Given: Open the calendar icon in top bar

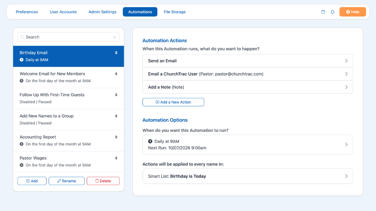Looking at the screenshot, I should coord(323,12).
